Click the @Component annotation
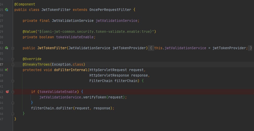254x131 pixels. point(25,4)
